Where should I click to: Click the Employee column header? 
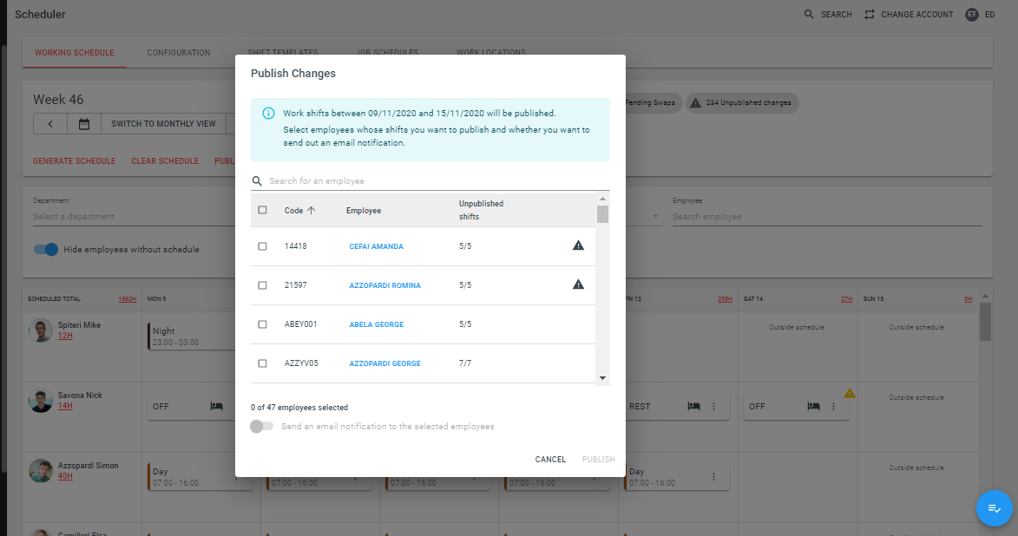coord(364,210)
